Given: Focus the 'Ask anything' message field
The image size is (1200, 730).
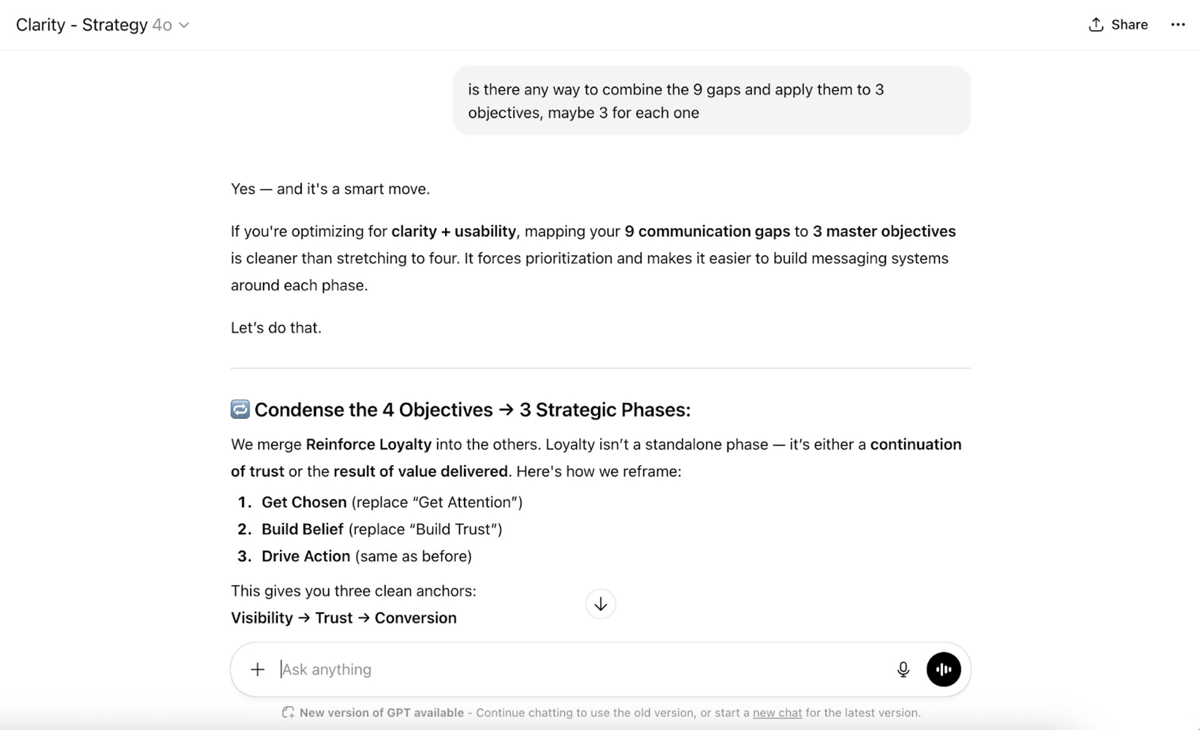Looking at the screenshot, I should pos(562,669).
